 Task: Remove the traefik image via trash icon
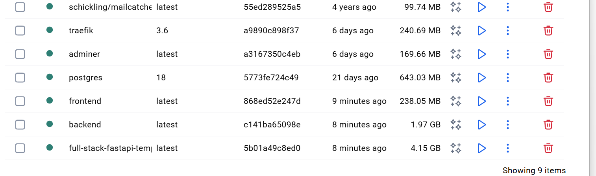coord(548,31)
